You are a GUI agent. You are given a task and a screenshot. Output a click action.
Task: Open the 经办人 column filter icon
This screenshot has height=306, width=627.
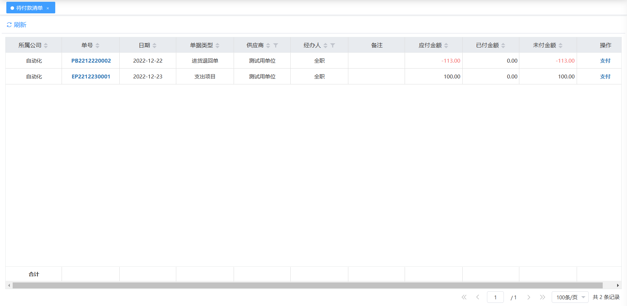pos(333,45)
